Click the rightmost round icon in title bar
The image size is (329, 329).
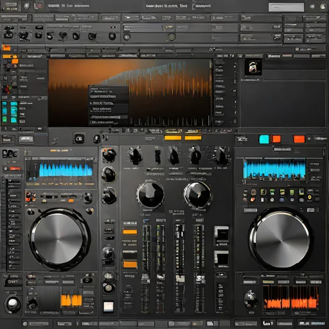[x=323, y=6]
